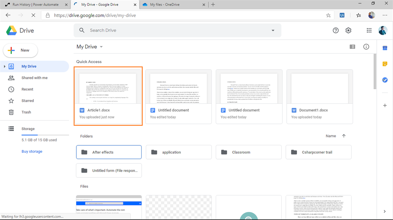Open the Google apps grid
This screenshot has width=393, height=220.
(x=369, y=31)
